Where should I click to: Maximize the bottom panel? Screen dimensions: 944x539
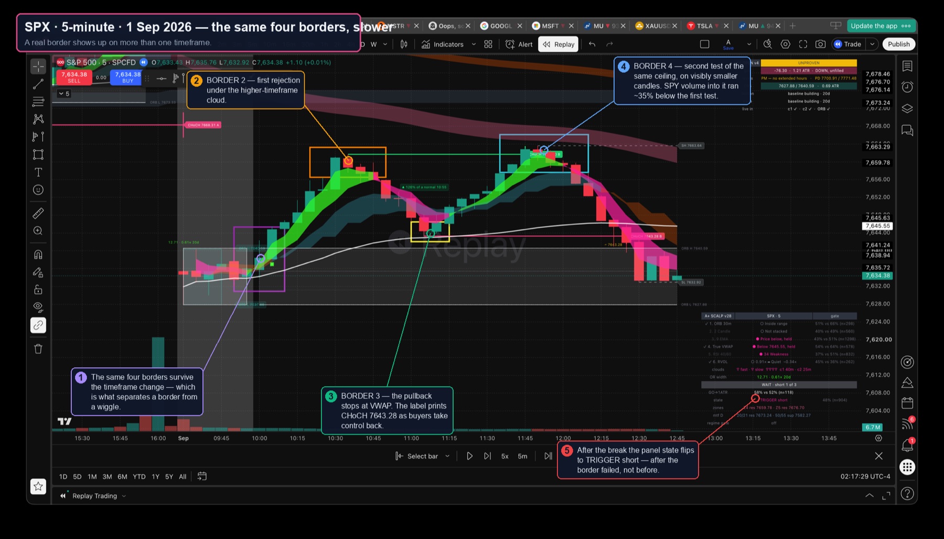(886, 496)
